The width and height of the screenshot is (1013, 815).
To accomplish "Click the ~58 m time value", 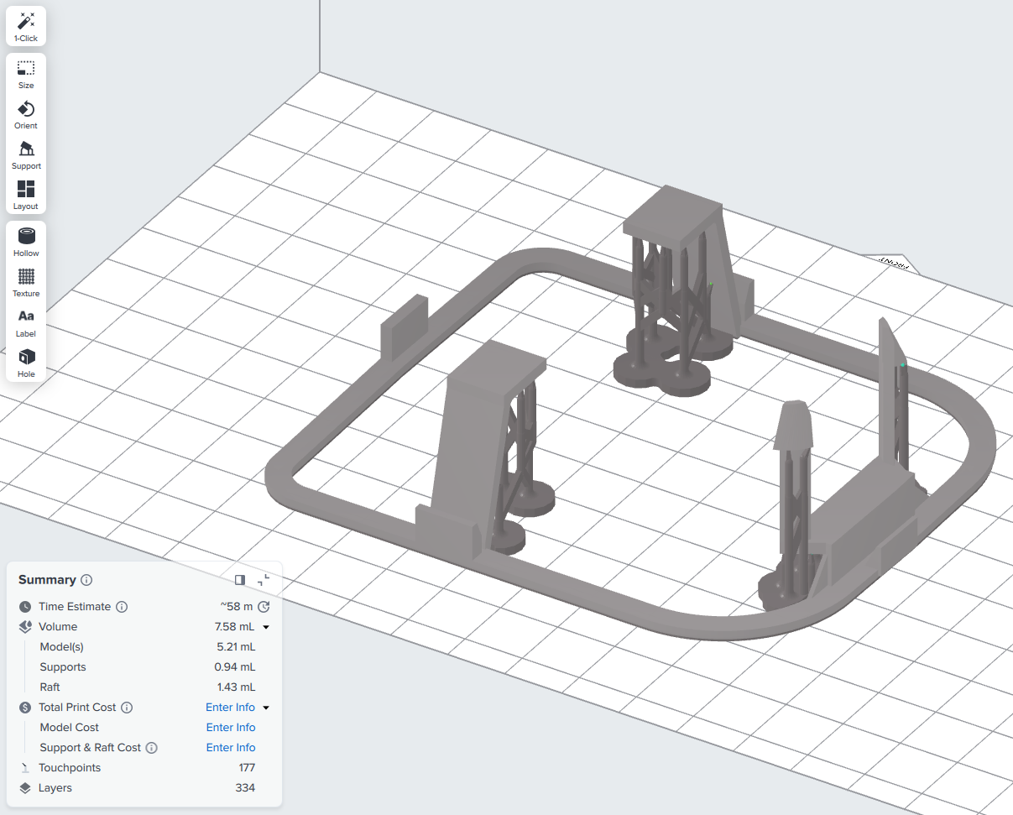I will [x=237, y=607].
